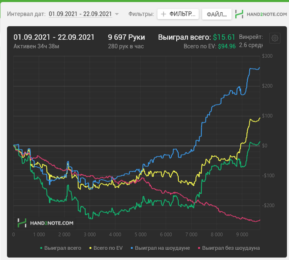Toggle the "Выиграл на шоудауне" blue legend series

[160, 248]
